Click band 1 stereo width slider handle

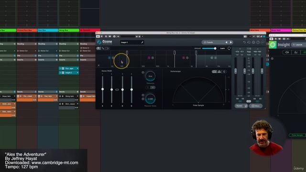(103, 89)
